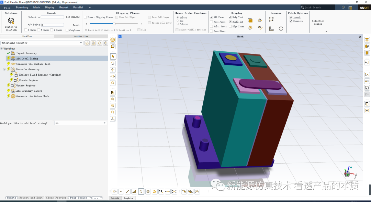
Task: Click the pan view tool icon
Action: click(113, 70)
